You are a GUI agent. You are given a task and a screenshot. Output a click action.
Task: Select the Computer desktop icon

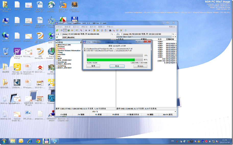coord(6,22)
